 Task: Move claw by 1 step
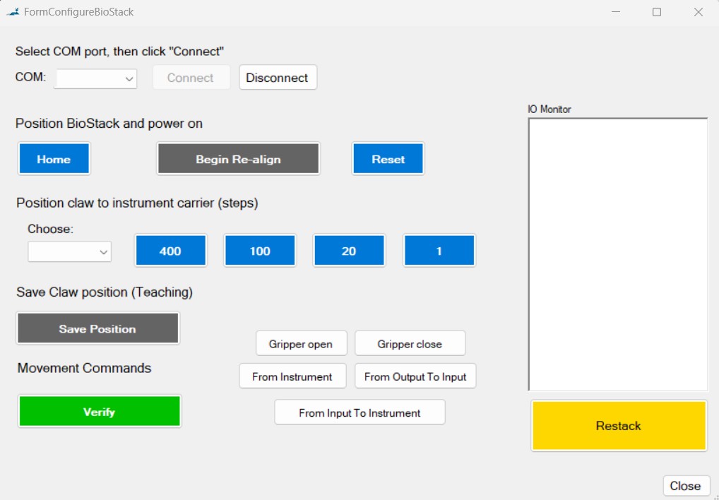click(x=439, y=250)
